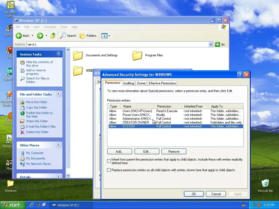This screenshot has width=279, height=209.
Task: Open My Network Places link
Action: pyautogui.click(x=38, y=164)
